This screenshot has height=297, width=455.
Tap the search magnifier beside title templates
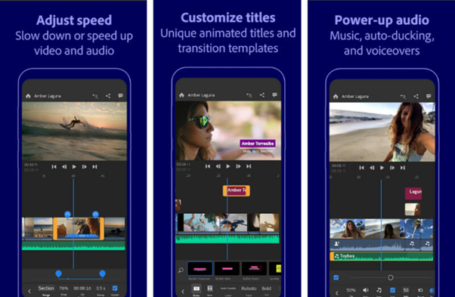tap(181, 271)
